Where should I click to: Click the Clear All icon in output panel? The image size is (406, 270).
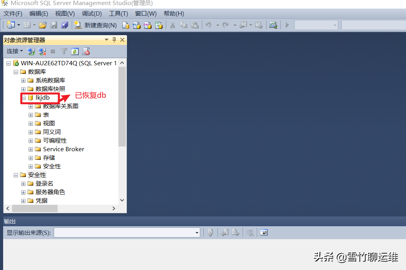pyautogui.click(x=250, y=232)
